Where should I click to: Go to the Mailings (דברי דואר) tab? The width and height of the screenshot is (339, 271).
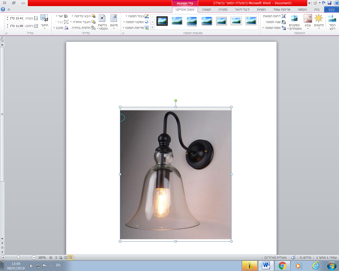pyautogui.click(x=242, y=10)
